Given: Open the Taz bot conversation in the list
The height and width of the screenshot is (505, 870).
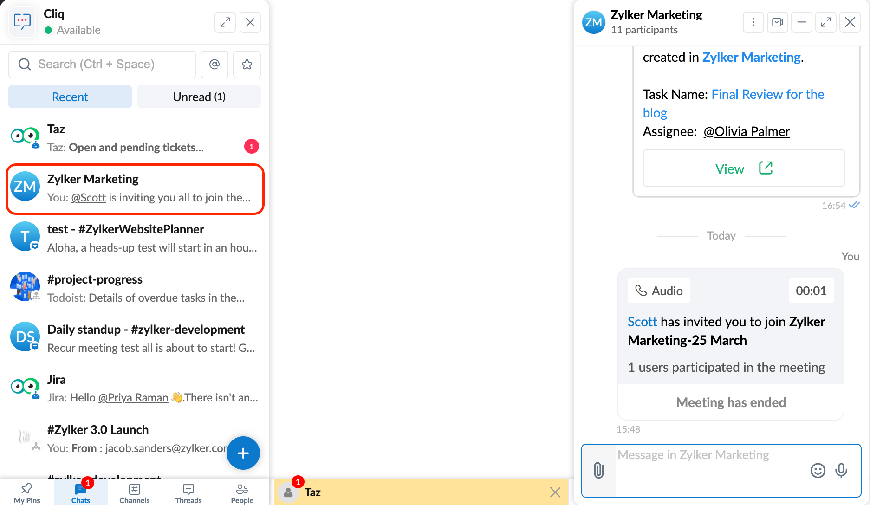Looking at the screenshot, I should click(135, 138).
